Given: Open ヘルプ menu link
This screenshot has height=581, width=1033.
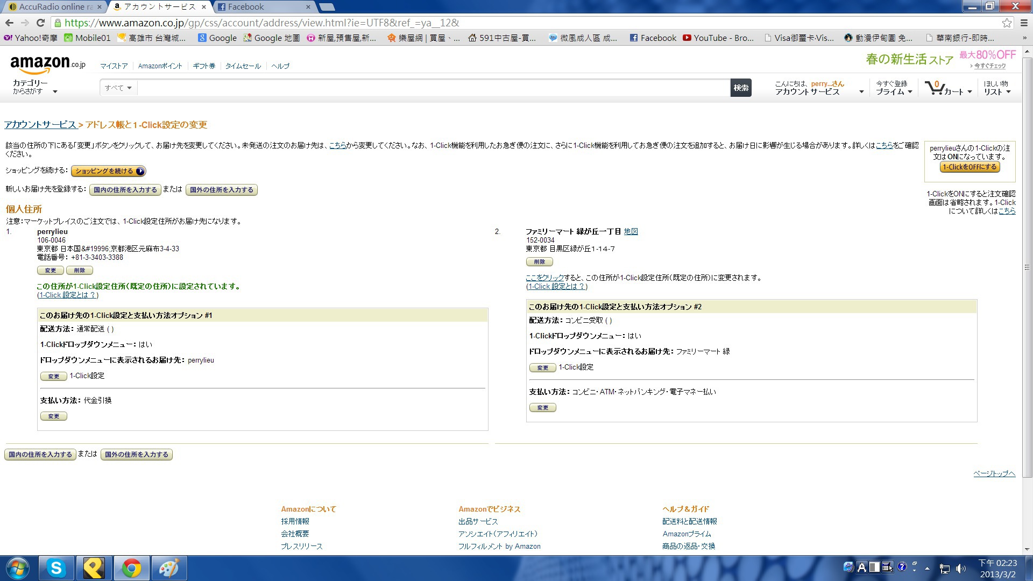Looking at the screenshot, I should (280, 66).
